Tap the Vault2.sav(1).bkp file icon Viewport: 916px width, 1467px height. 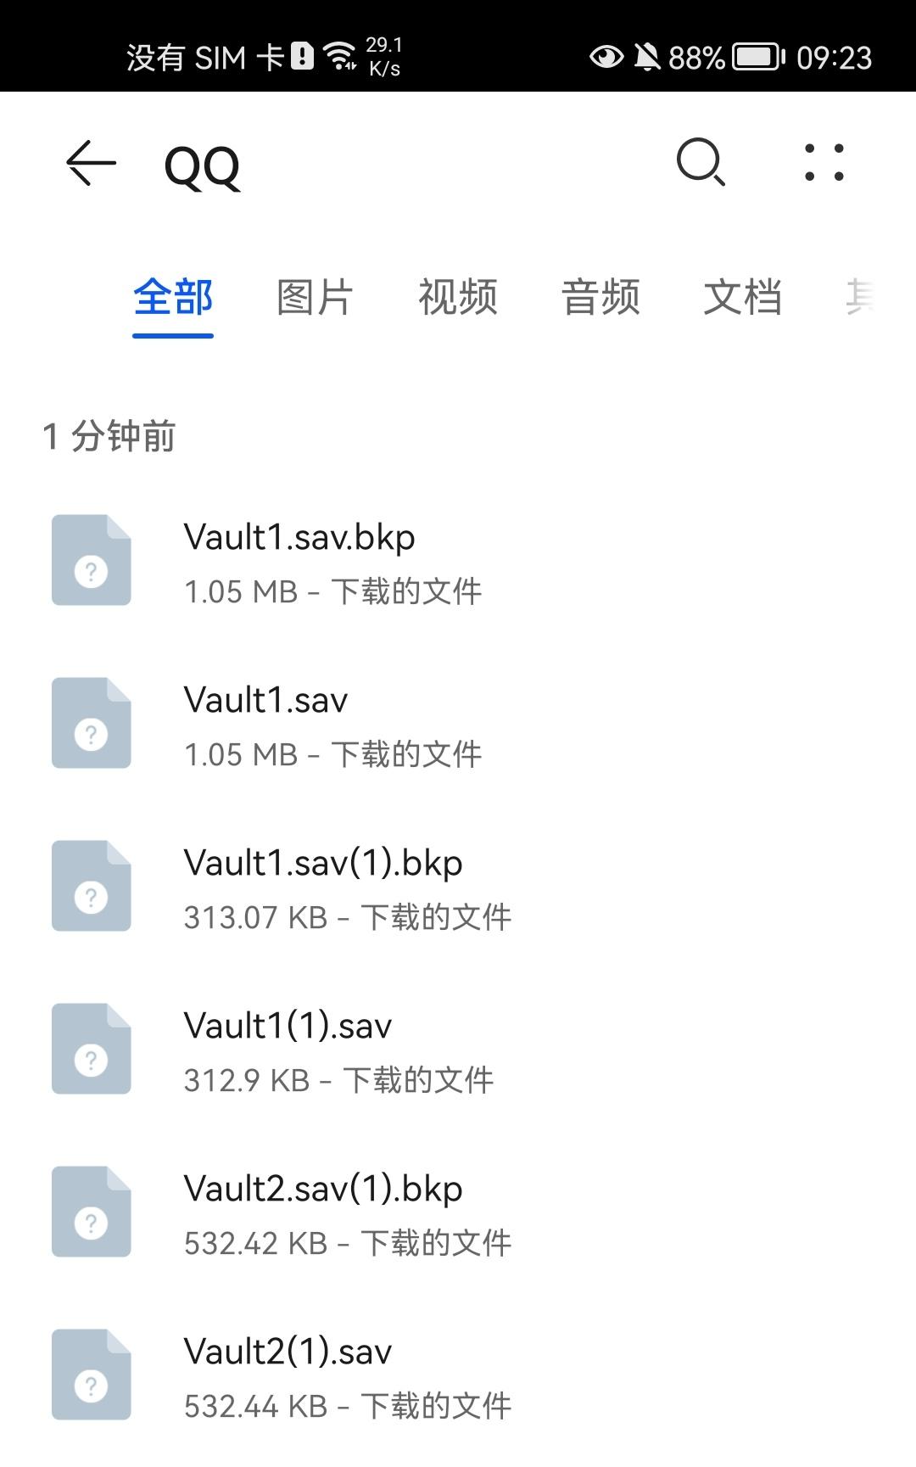click(92, 1212)
